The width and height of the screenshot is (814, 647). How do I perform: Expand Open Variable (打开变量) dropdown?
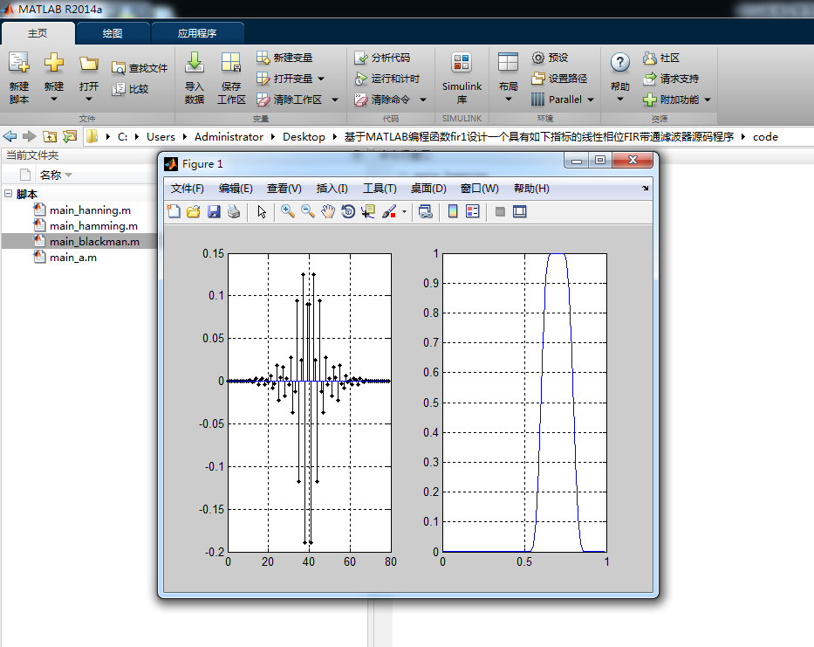tap(321, 79)
